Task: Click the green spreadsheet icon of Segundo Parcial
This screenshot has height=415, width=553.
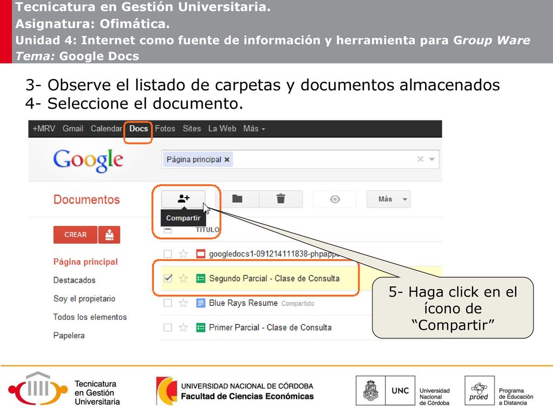Action: (x=200, y=278)
